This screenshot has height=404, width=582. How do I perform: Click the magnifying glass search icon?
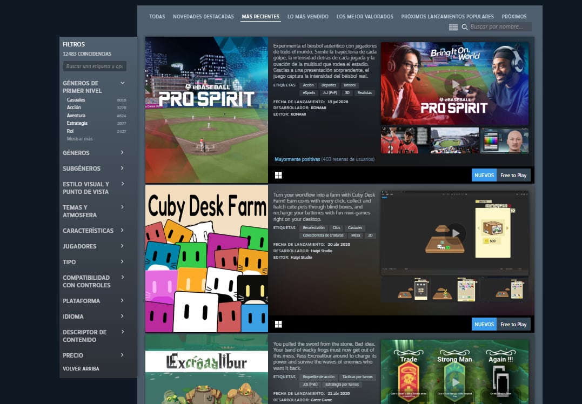[x=465, y=27]
